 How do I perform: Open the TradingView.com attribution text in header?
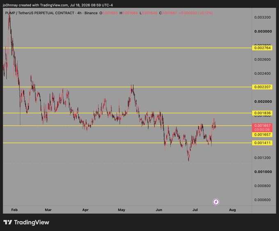click(x=54, y=5)
